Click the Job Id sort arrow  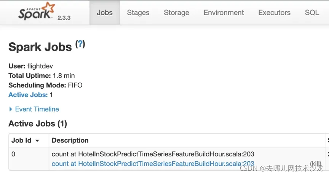point(37,141)
